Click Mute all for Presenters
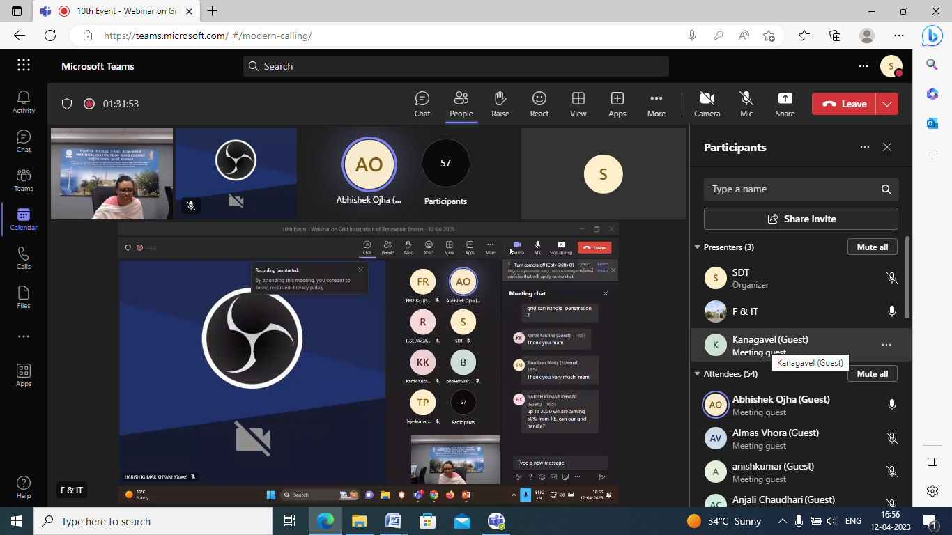The height and width of the screenshot is (535, 952). tap(872, 247)
